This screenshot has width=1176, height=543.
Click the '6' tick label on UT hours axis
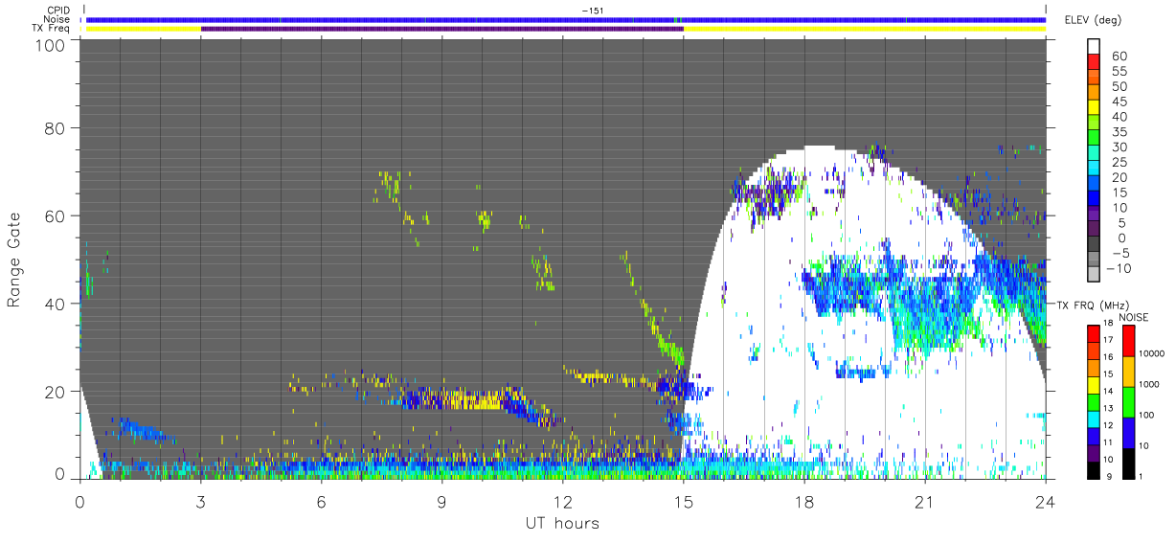(x=321, y=502)
